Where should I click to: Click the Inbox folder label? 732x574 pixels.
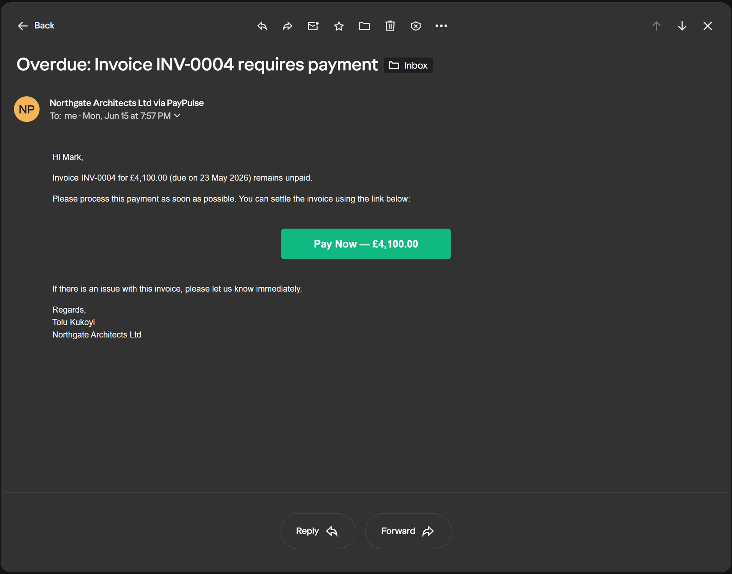408,66
